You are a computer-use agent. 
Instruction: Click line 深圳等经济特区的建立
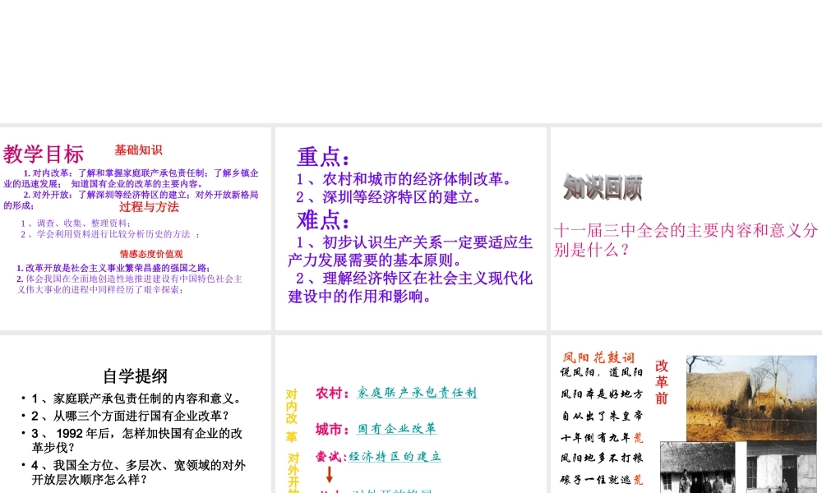coord(389,197)
